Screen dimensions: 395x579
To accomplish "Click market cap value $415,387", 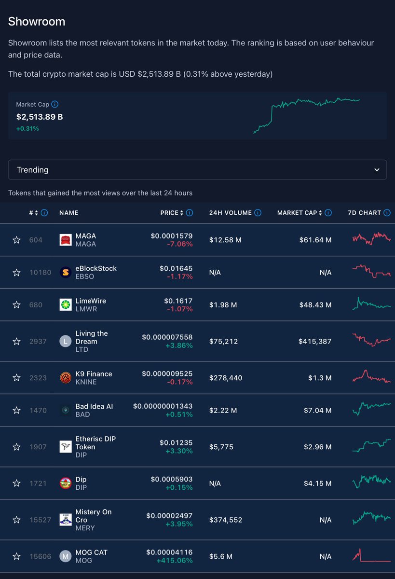I will point(315,342).
